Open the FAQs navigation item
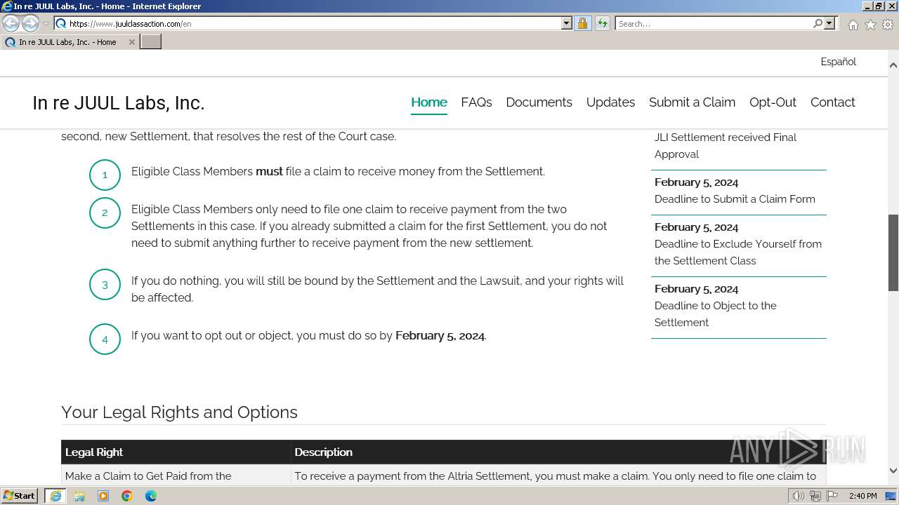This screenshot has height=505, width=899. pos(476,102)
